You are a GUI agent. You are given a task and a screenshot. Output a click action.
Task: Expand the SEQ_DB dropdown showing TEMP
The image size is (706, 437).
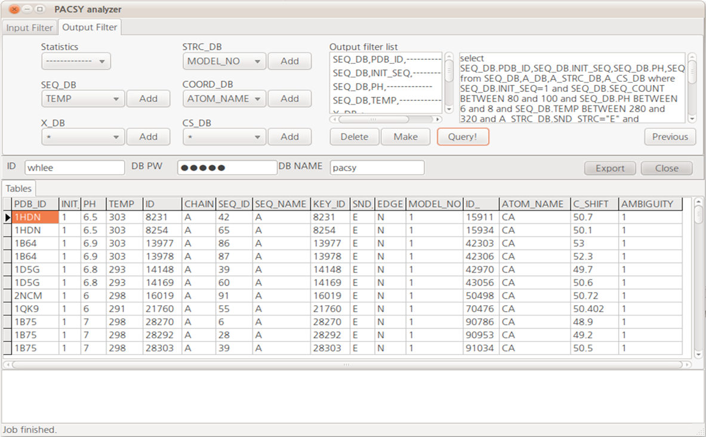pos(82,98)
